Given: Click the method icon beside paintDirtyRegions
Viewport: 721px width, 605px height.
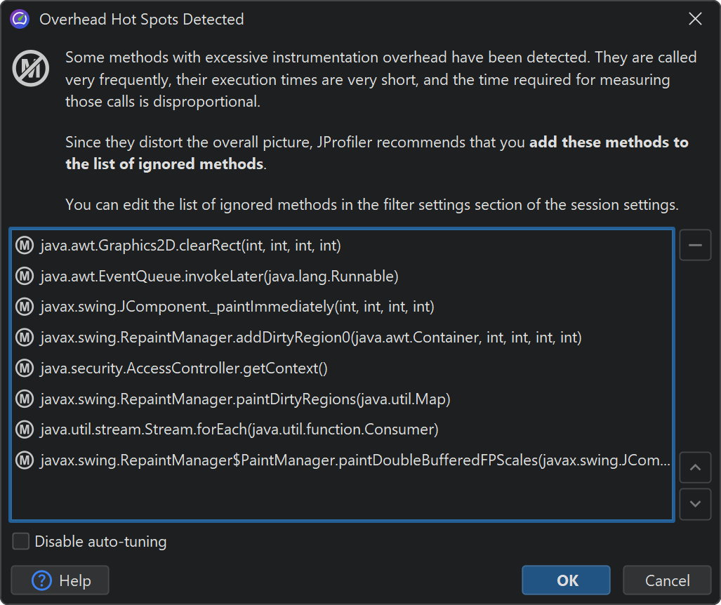Looking at the screenshot, I should click(x=25, y=399).
